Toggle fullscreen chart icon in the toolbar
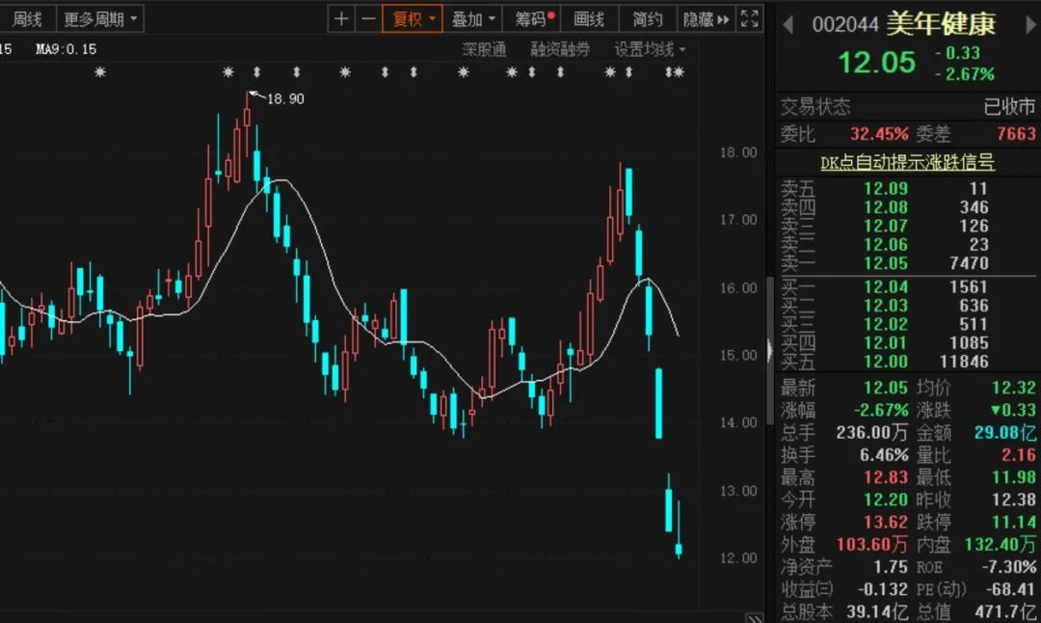 750,18
